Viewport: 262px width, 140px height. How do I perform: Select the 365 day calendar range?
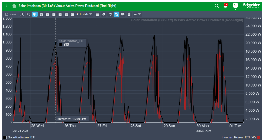pyautogui.click(x=67, y=14)
